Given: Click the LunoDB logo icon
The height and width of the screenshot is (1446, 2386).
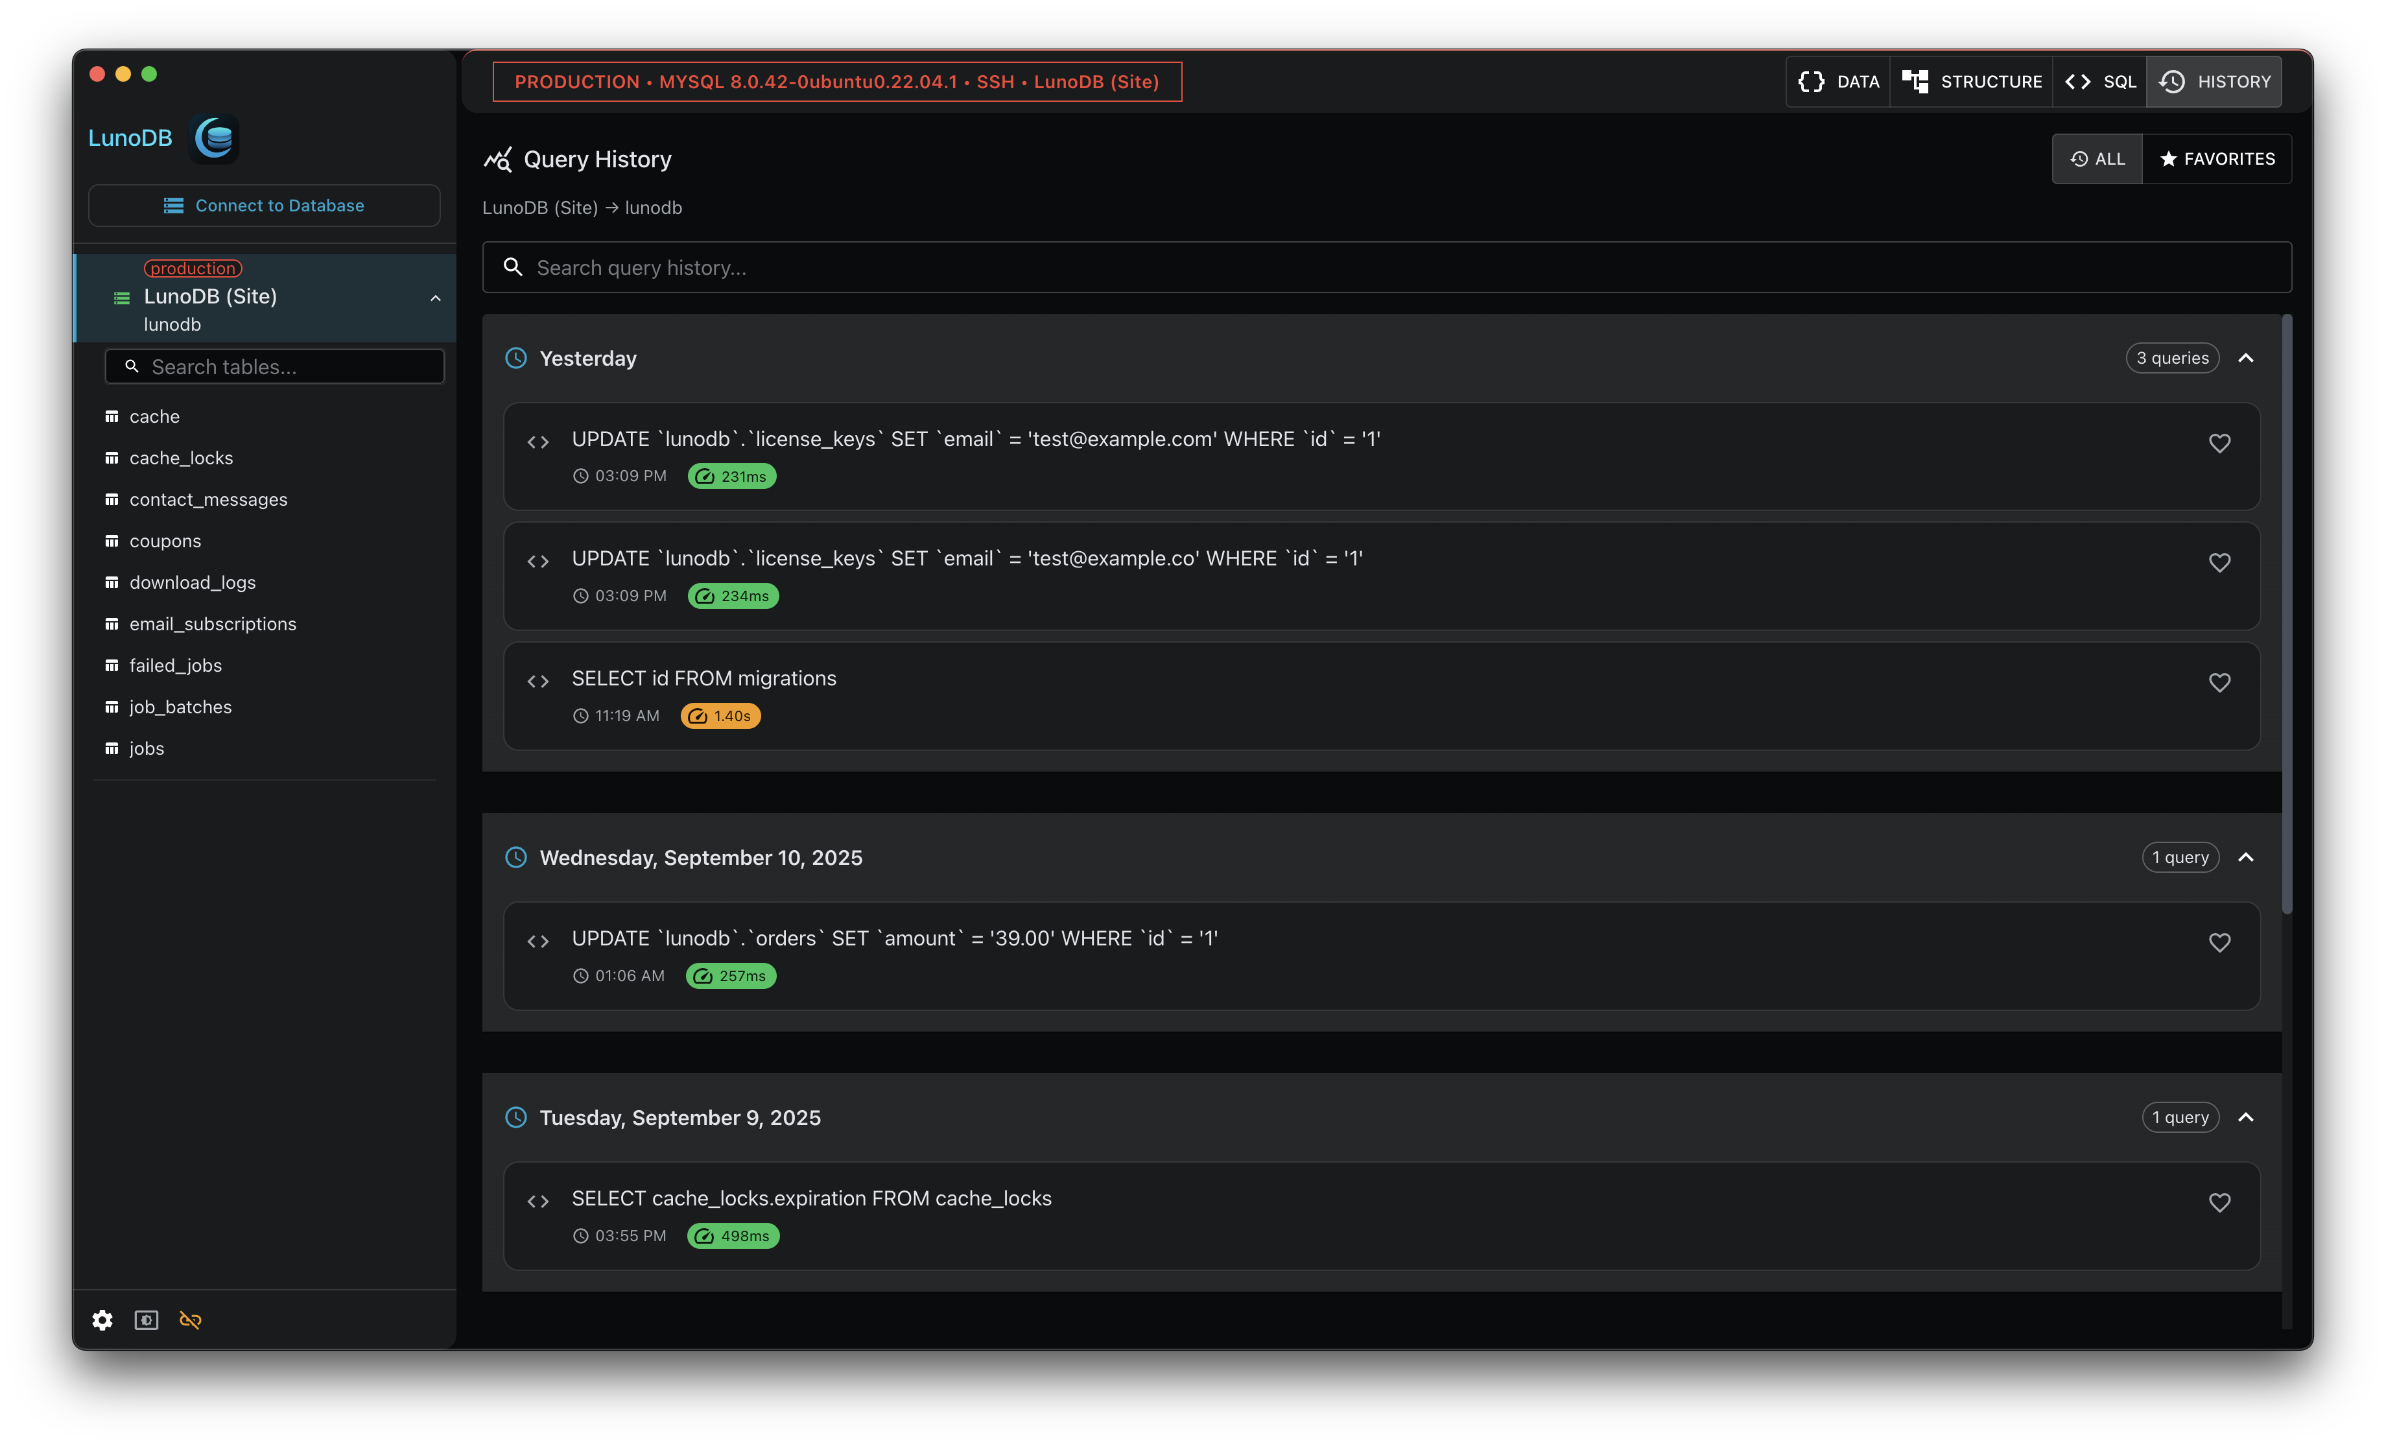Looking at the screenshot, I should pyautogui.click(x=215, y=139).
